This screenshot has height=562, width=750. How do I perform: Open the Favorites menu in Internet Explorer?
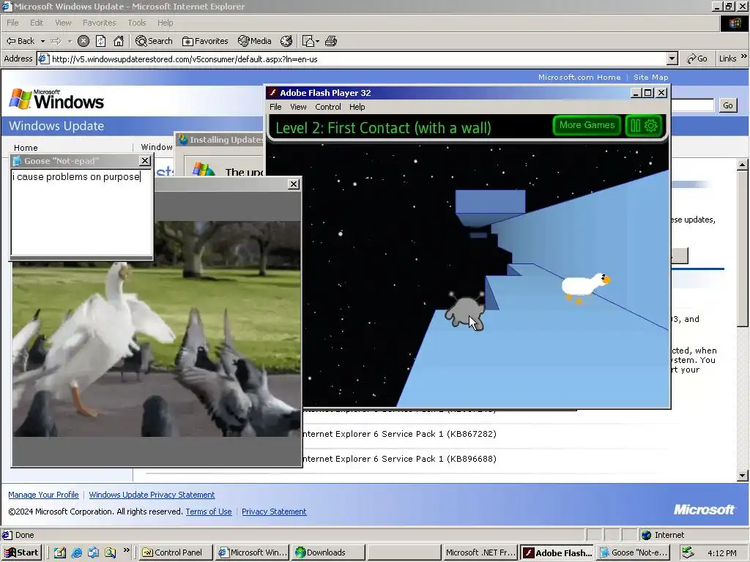[x=99, y=23]
